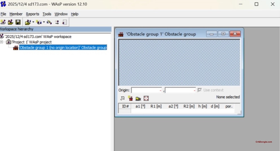
Task: Close the Obstacle group 1 child window
Action: point(235,34)
